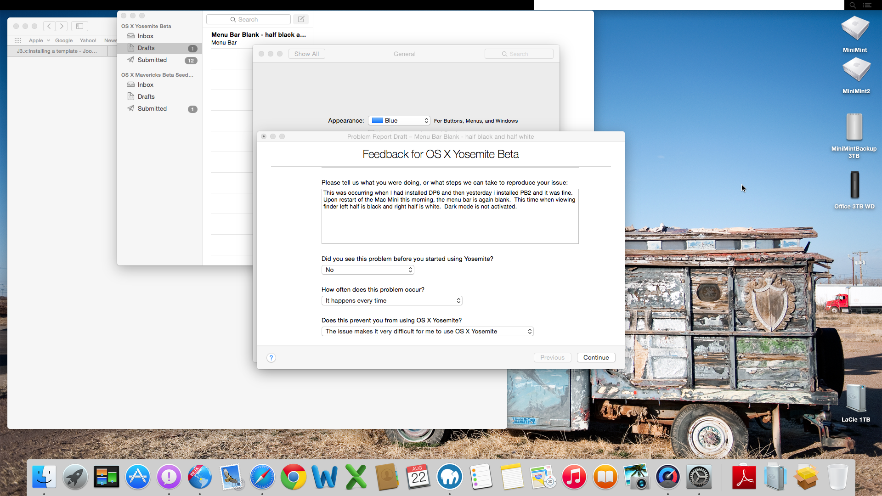Go back in the Safari window
The width and height of the screenshot is (882, 496).
pos(49,26)
